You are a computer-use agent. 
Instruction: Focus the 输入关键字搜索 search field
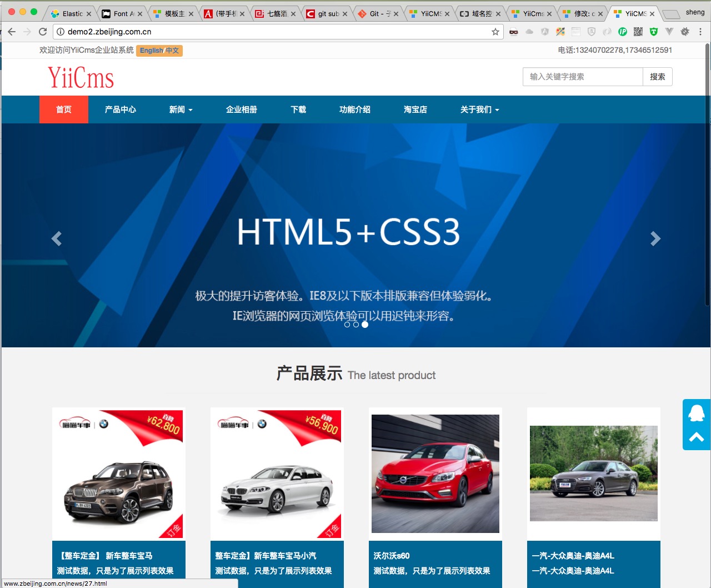tap(583, 77)
